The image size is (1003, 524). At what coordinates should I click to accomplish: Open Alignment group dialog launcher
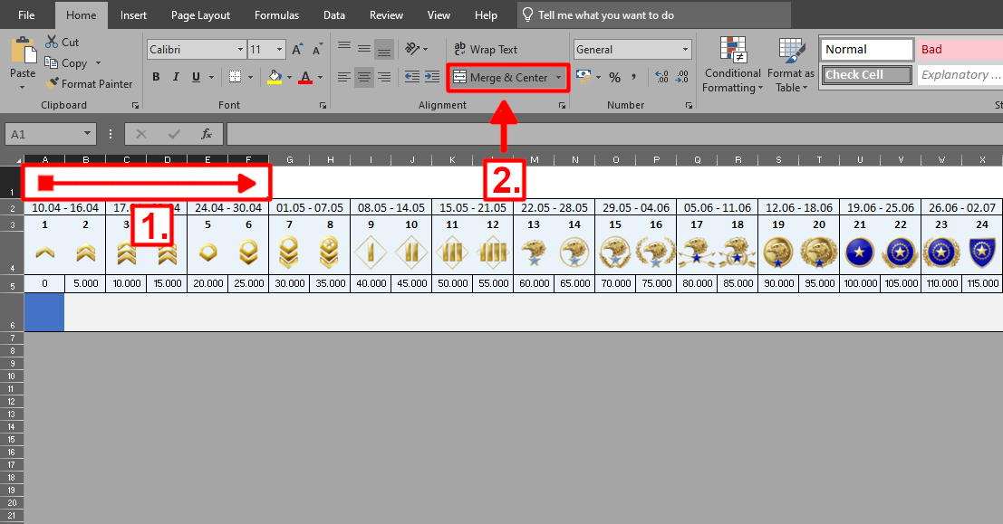tap(563, 105)
